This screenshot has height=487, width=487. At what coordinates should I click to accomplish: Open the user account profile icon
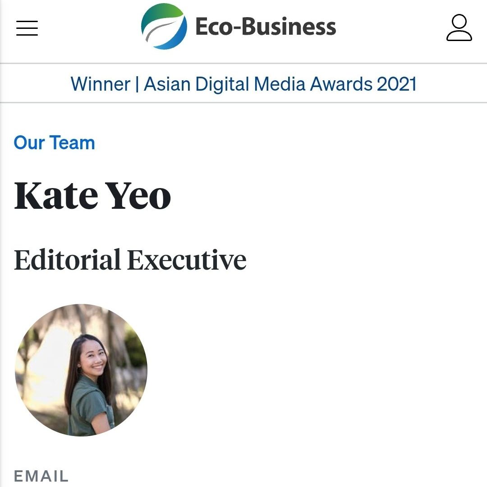459,28
